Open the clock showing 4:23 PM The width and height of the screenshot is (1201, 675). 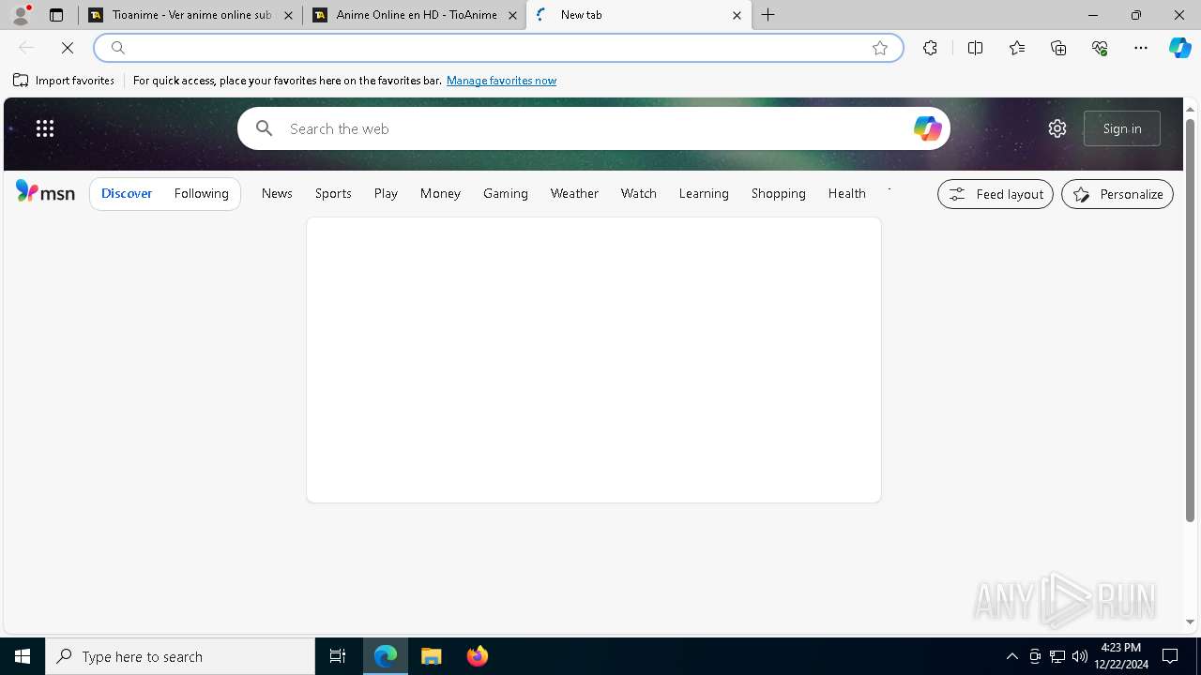coord(1120,656)
